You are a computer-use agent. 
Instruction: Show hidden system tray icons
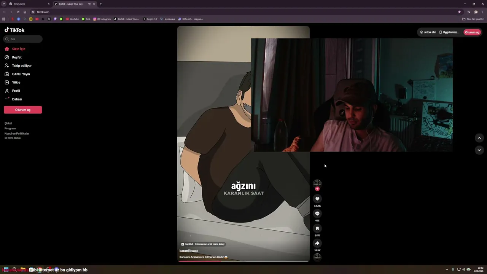[447, 269]
